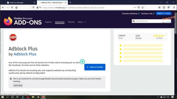The image size is (177, 99).
Task: Click Firefox Browser Add-ons logo
Action: point(23,21)
